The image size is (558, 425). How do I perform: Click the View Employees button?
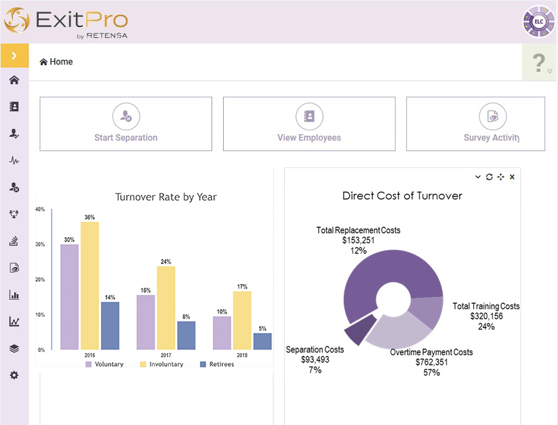(308, 123)
